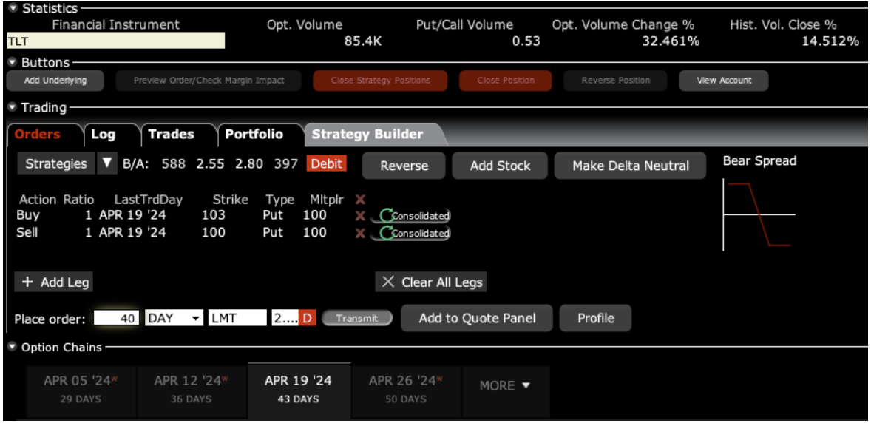Toggle the Debit/Credit indicator next to B/A

pyautogui.click(x=326, y=163)
